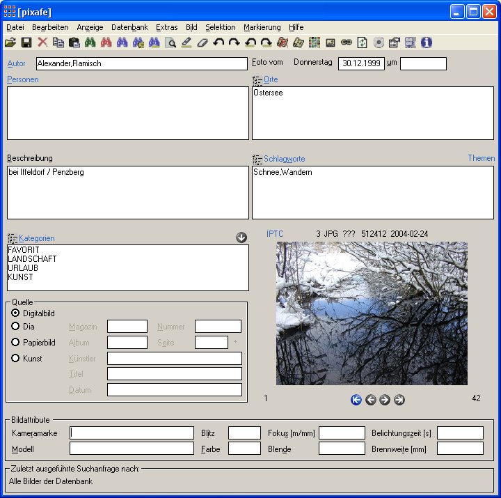The height and width of the screenshot is (498, 501).
Task: Open the Selektion menu
Action: point(221,27)
